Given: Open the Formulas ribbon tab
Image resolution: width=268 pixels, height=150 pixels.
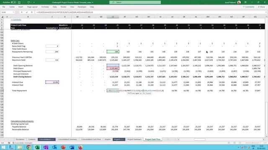Looking at the screenshot, I should (x=45, y=7).
